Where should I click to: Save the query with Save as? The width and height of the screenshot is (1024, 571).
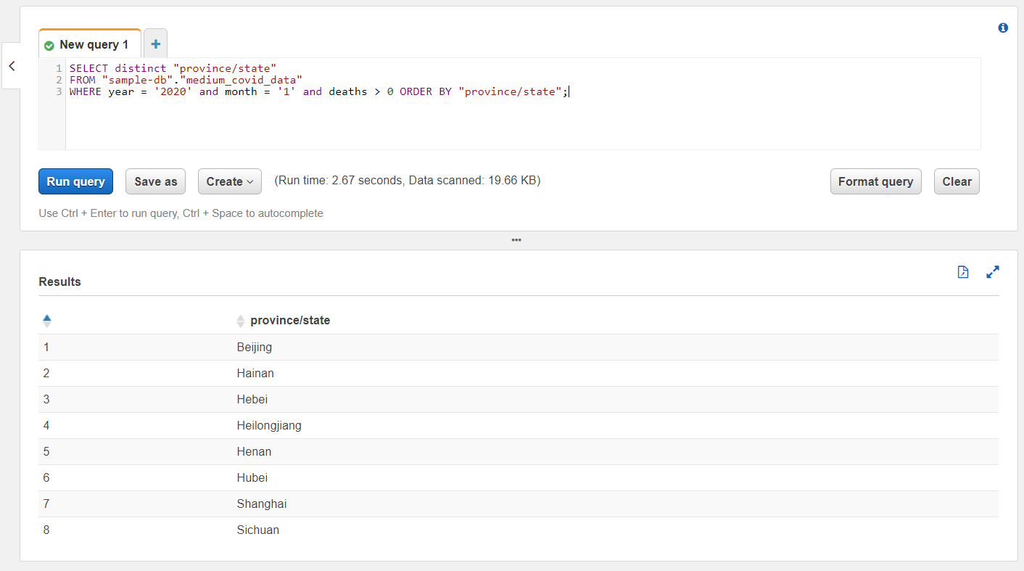point(155,181)
